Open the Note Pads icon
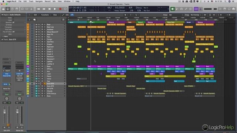The image size is (237, 133). [225, 9]
